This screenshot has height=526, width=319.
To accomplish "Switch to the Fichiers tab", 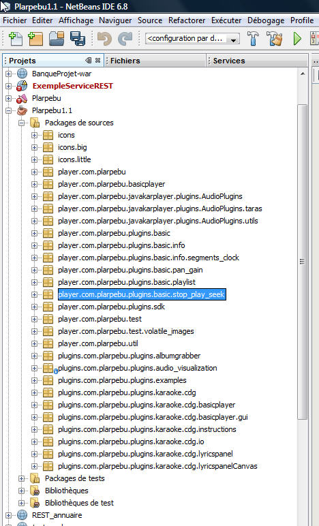I will 155,61.
